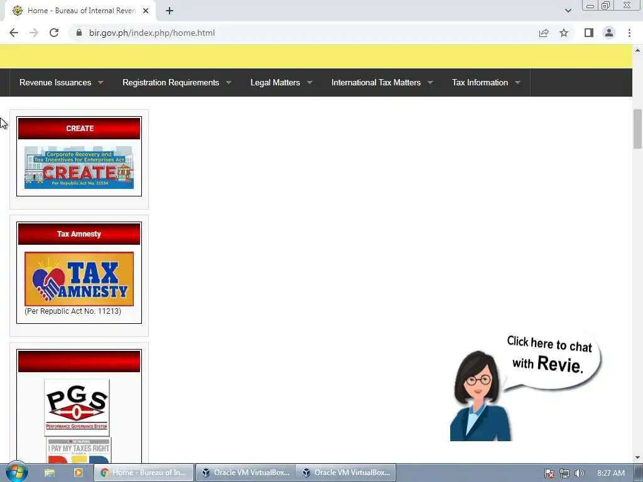Viewport: 643px width, 482px height.
Task: Click the page scrollbar down arrow
Action: click(637, 458)
